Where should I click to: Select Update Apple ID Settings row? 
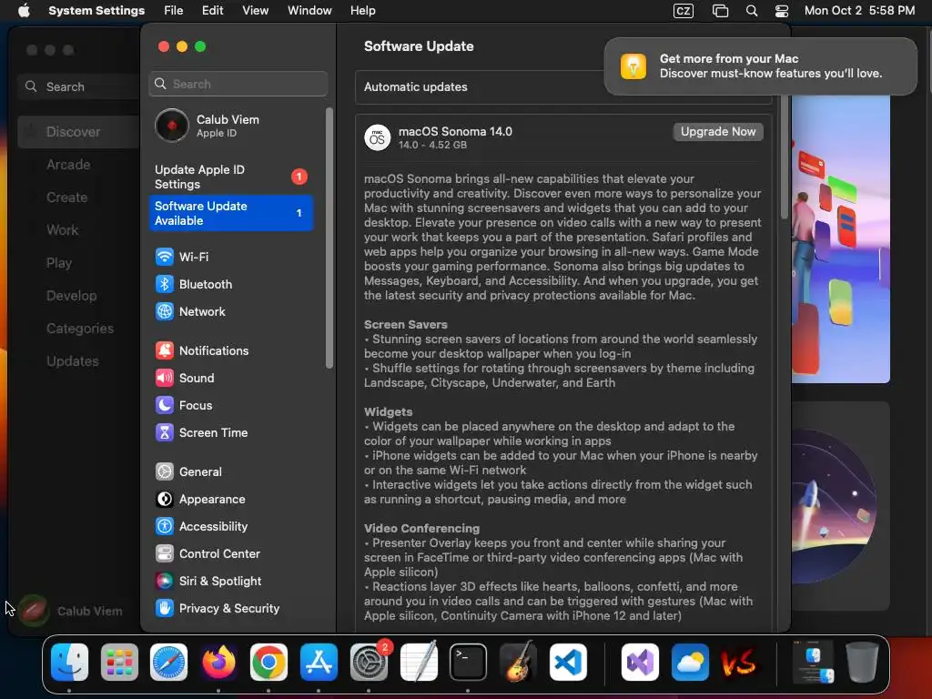[230, 177]
